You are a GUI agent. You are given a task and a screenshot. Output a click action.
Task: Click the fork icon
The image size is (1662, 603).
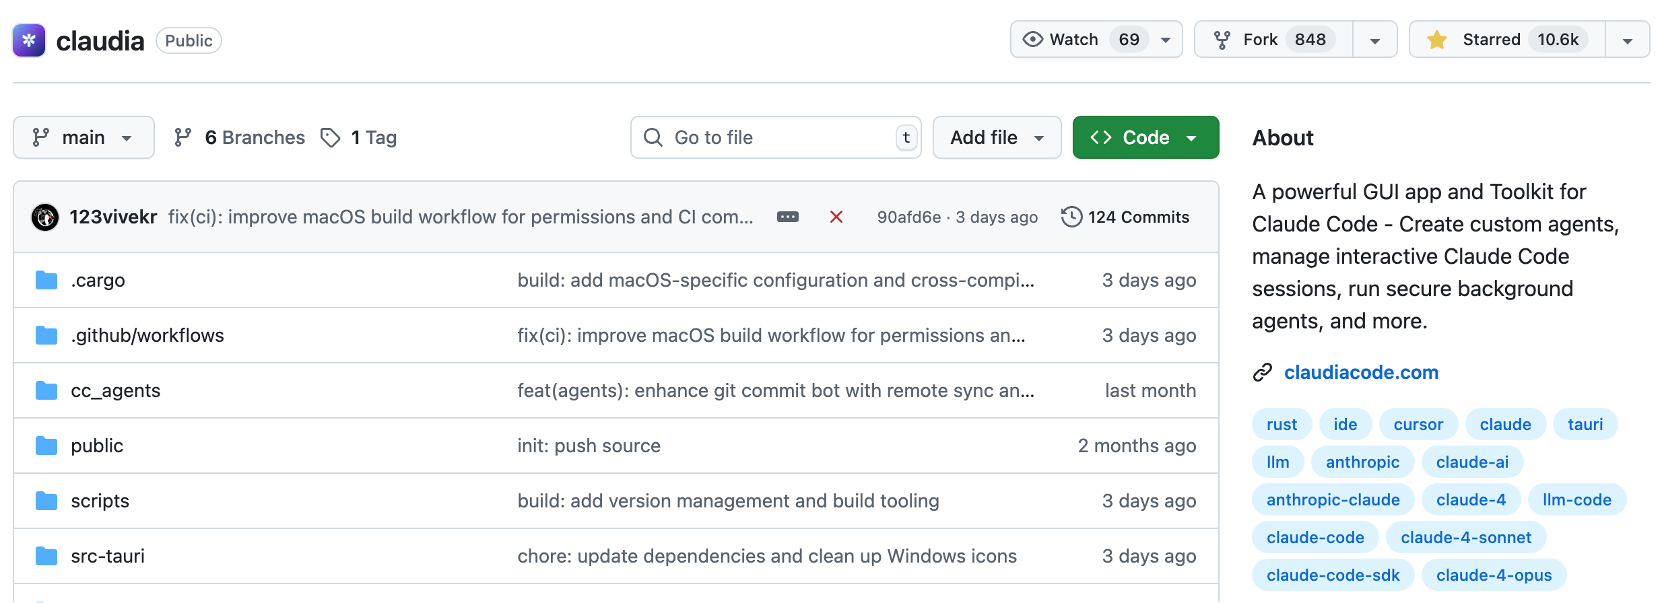[x=1222, y=40]
